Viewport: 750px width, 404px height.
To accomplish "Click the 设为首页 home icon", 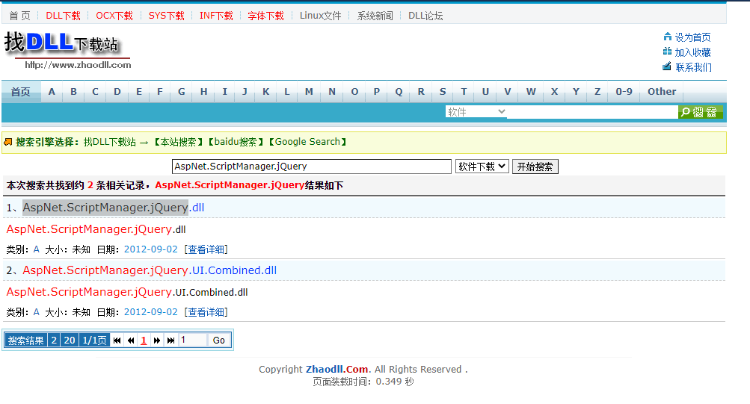I will point(667,37).
